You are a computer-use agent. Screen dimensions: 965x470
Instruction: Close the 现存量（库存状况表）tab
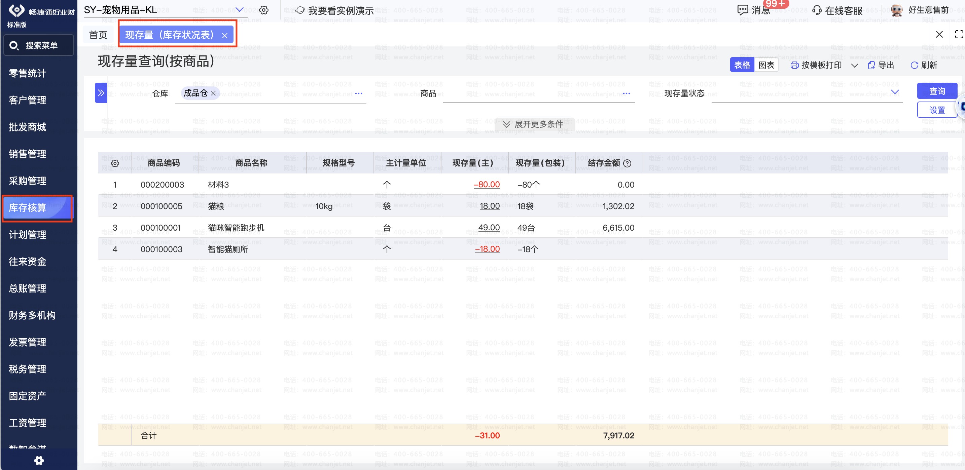point(225,36)
